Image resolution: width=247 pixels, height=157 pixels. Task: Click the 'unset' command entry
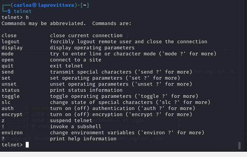coord(9,84)
